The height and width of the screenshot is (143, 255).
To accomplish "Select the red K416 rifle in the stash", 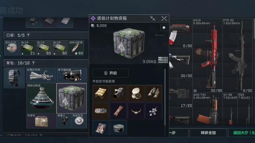I will pyautogui.click(x=207, y=55).
